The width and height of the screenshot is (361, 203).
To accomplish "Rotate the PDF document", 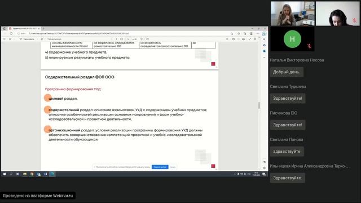I will click(x=142, y=39).
